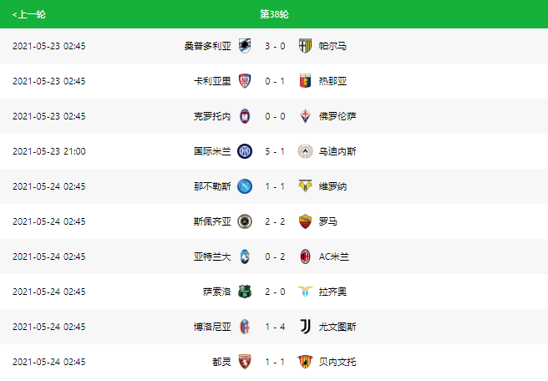The image size is (548, 381).
Task: Click the 第38轮 round header
Action: (274, 14)
